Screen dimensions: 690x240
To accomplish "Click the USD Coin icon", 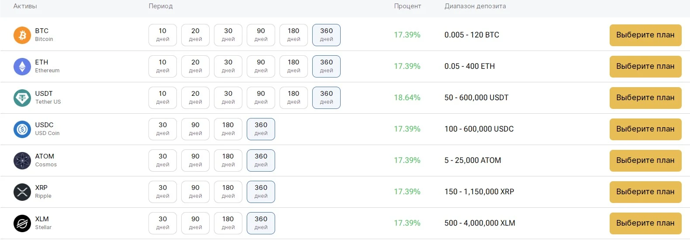I will click(22, 129).
